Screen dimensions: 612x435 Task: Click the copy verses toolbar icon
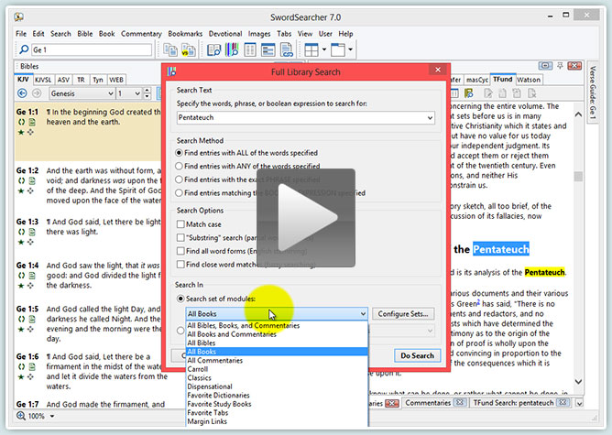click(x=170, y=50)
